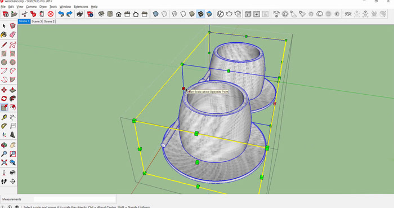394x208 pixels.
Task: Open the Edit menu
Action: point(11,7)
